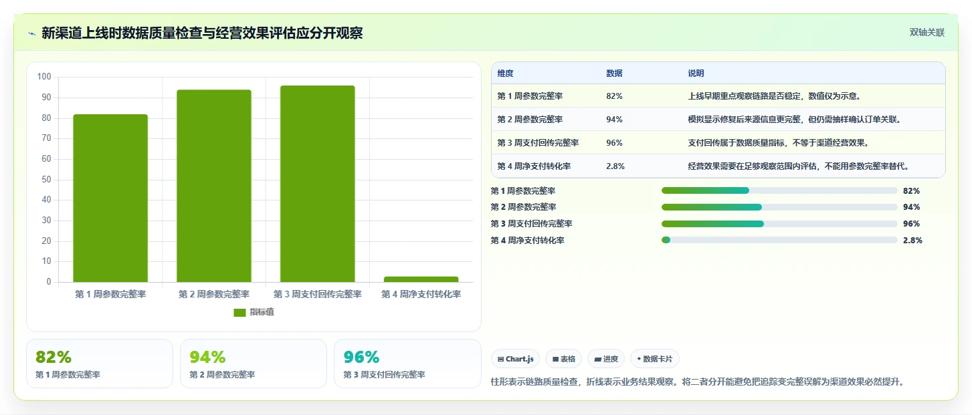Image resolution: width=972 pixels, height=415 pixels.
Task: Click table cell 第 1 周参数完整率
Action: [530, 96]
